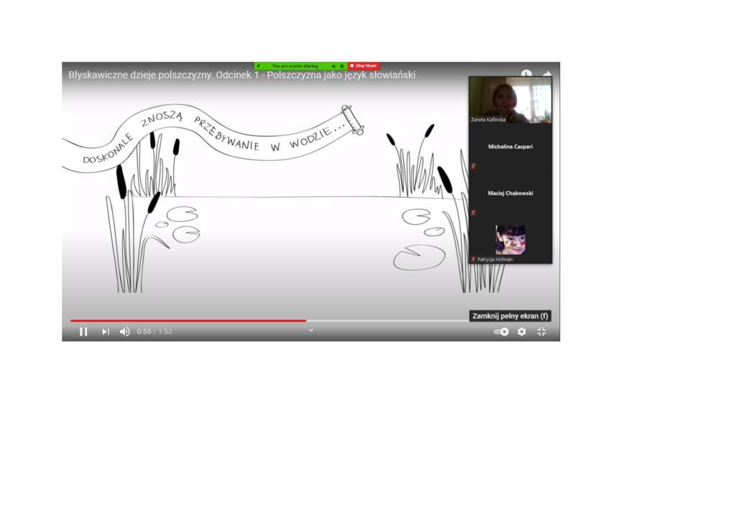Click the 'Żaneta Kaflinska' name label
The image size is (736, 520).
click(488, 119)
